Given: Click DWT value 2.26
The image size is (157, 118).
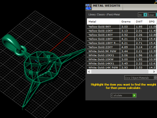Looking at the screenshot, I should [x=139, y=35].
